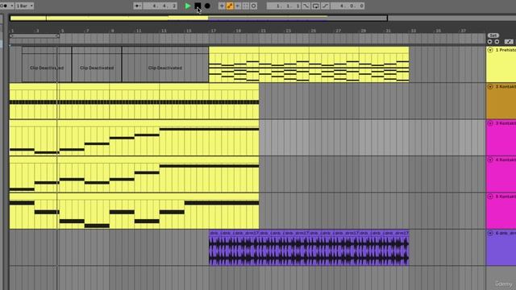Click the Session Record circle button
The height and width of the screenshot is (290, 516).
pyautogui.click(x=253, y=6)
